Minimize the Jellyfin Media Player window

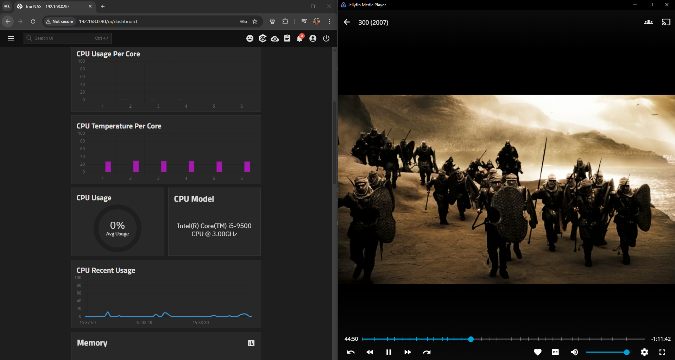635,5
